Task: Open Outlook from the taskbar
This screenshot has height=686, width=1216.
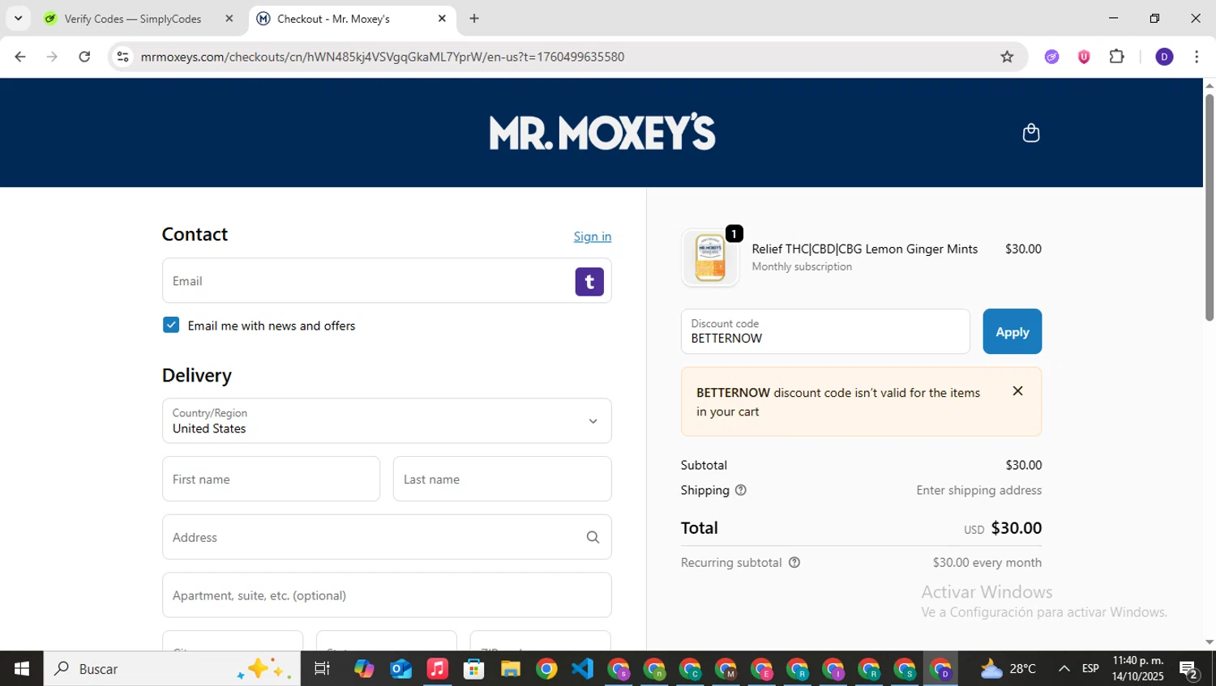Action: coord(400,668)
